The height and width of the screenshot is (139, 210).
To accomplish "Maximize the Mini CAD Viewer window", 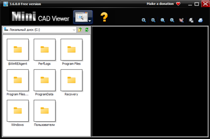I will (x=197, y=4).
